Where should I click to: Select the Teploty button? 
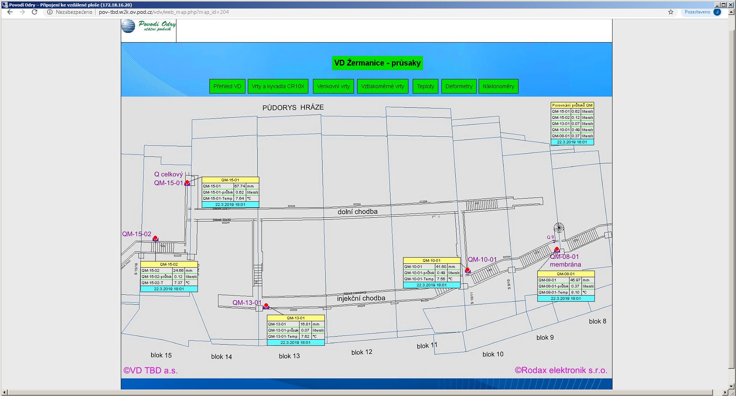point(426,86)
